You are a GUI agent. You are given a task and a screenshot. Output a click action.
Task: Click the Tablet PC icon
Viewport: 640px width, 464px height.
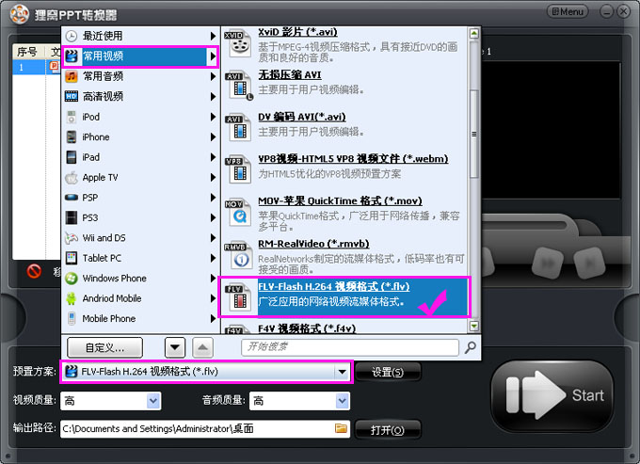click(x=71, y=258)
